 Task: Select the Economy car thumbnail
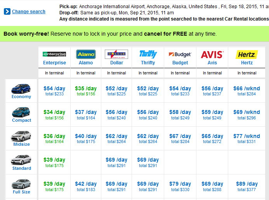(21, 89)
